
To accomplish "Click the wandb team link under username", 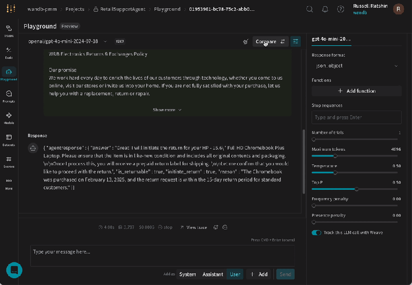I will click(x=359, y=12).
